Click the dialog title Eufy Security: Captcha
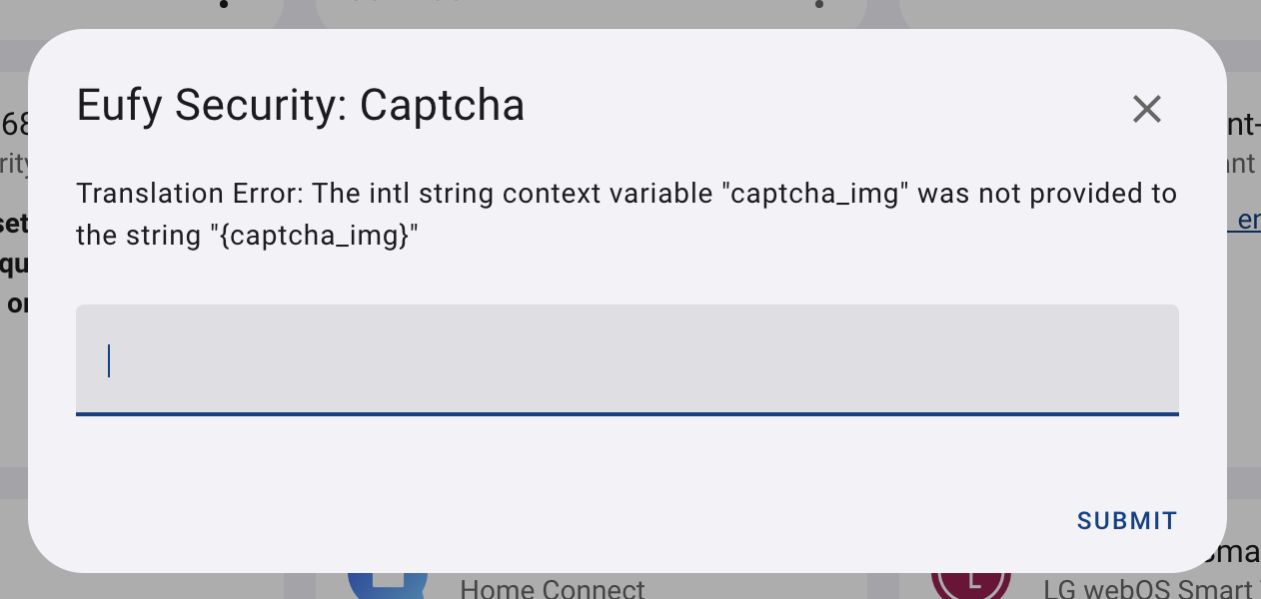The width and height of the screenshot is (1261, 599). (x=300, y=105)
